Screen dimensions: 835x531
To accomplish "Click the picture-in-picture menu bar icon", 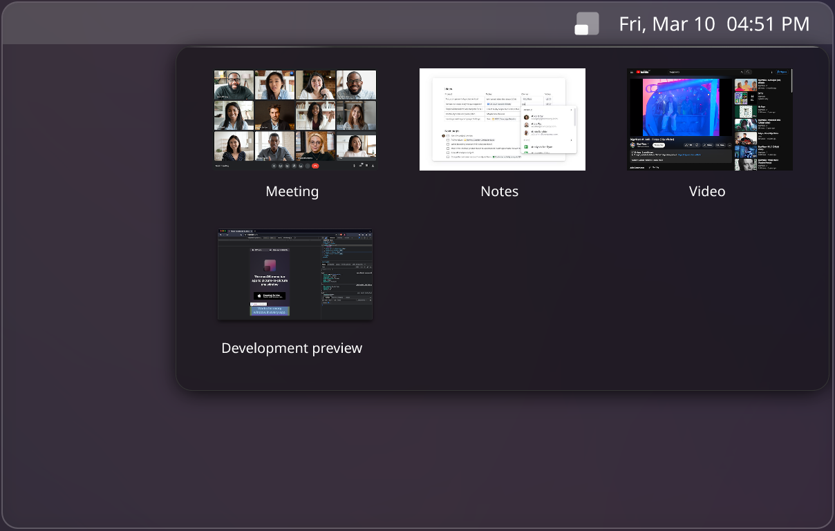I will pyautogui.click(x=587, y=23).
